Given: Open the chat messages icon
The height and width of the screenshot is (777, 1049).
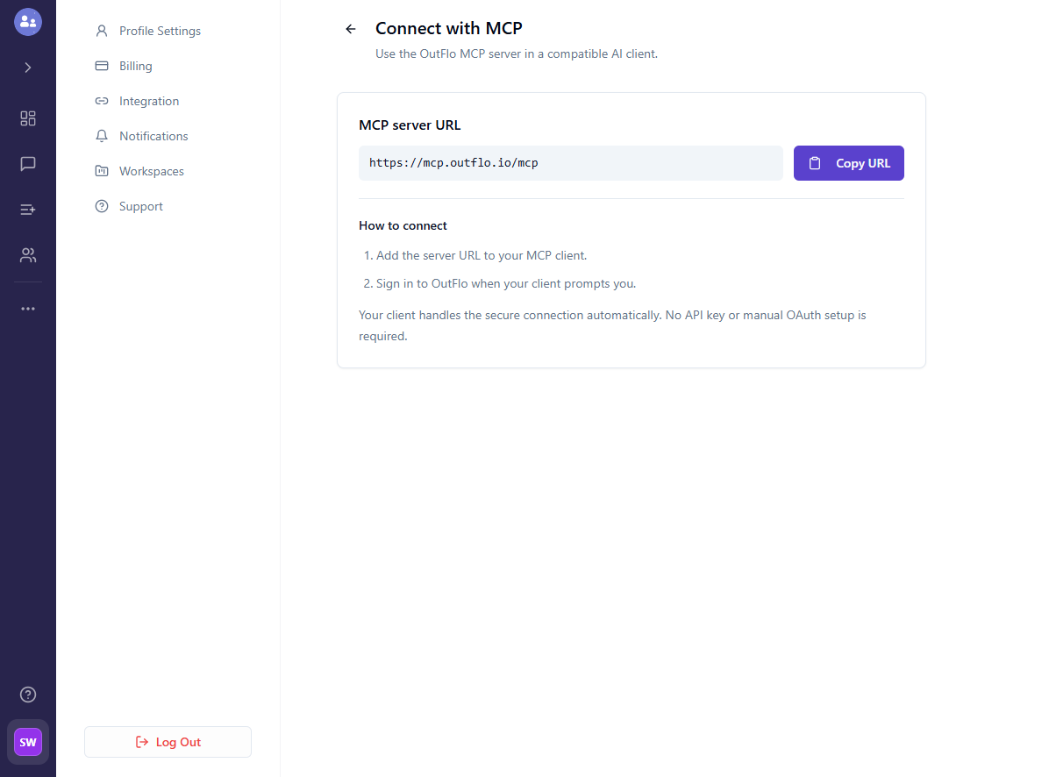Looking at the screenshot, I should pos(28,164).
